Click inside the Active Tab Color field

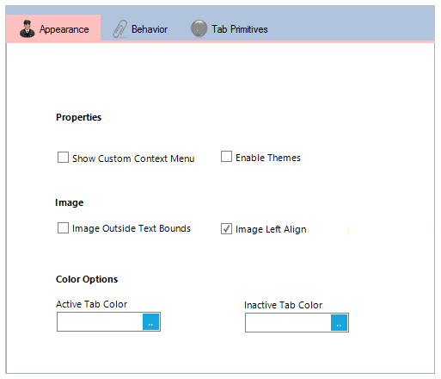click(100, 322)
